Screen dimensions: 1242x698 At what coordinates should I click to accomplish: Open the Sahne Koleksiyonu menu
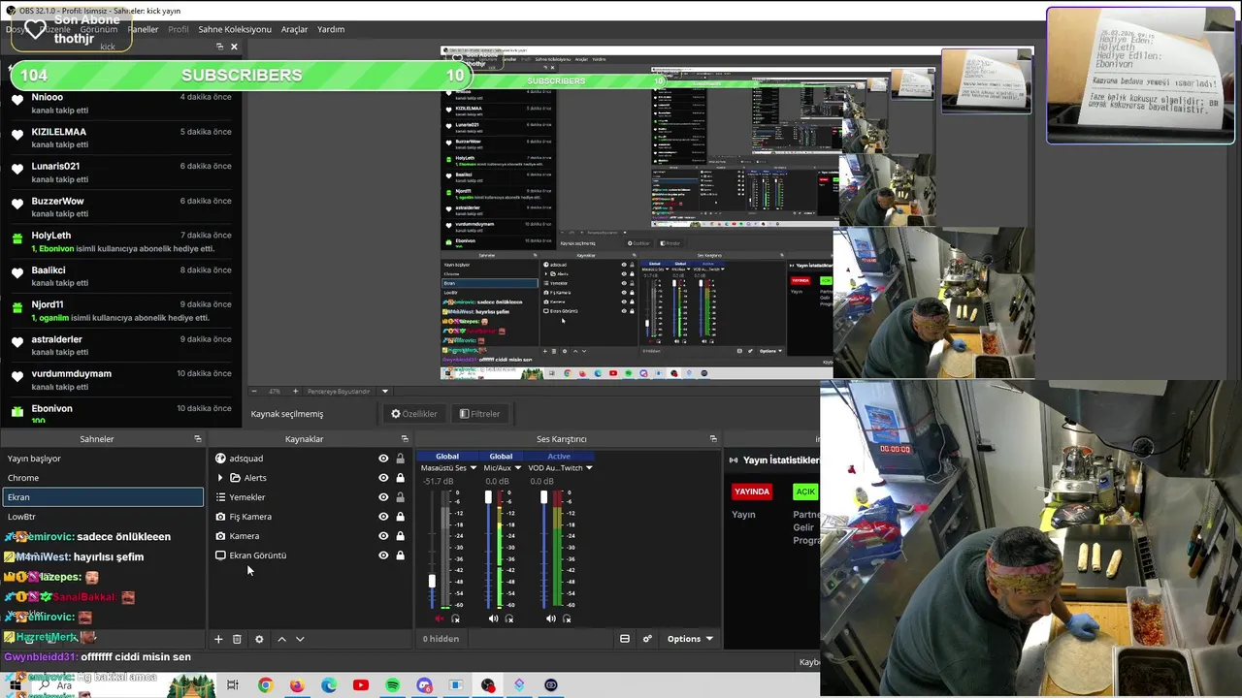(x=235, y=29)
